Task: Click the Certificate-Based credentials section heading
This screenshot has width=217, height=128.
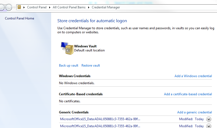Action: coord(81,94)
